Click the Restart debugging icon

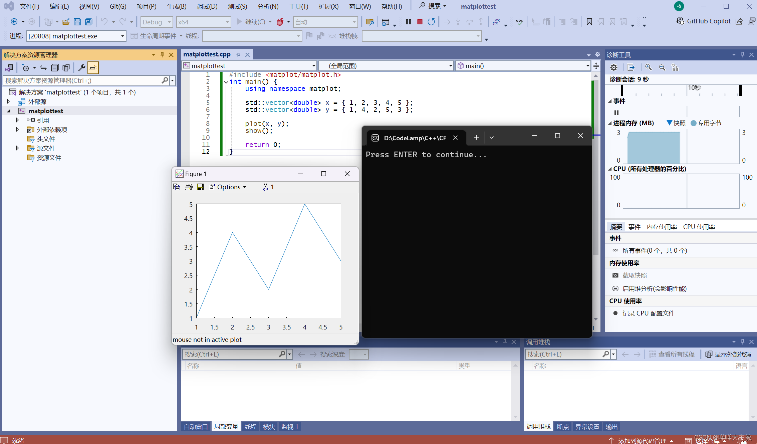[x=431, y=22]
